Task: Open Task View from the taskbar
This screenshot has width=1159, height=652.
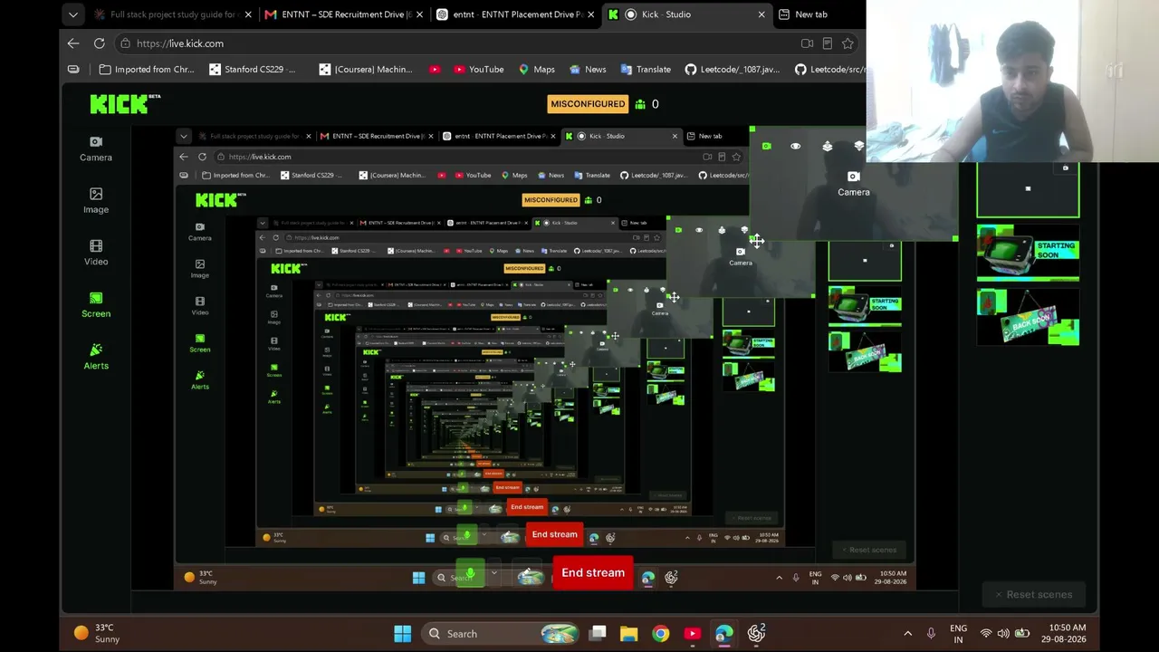Action: [598, 634]
